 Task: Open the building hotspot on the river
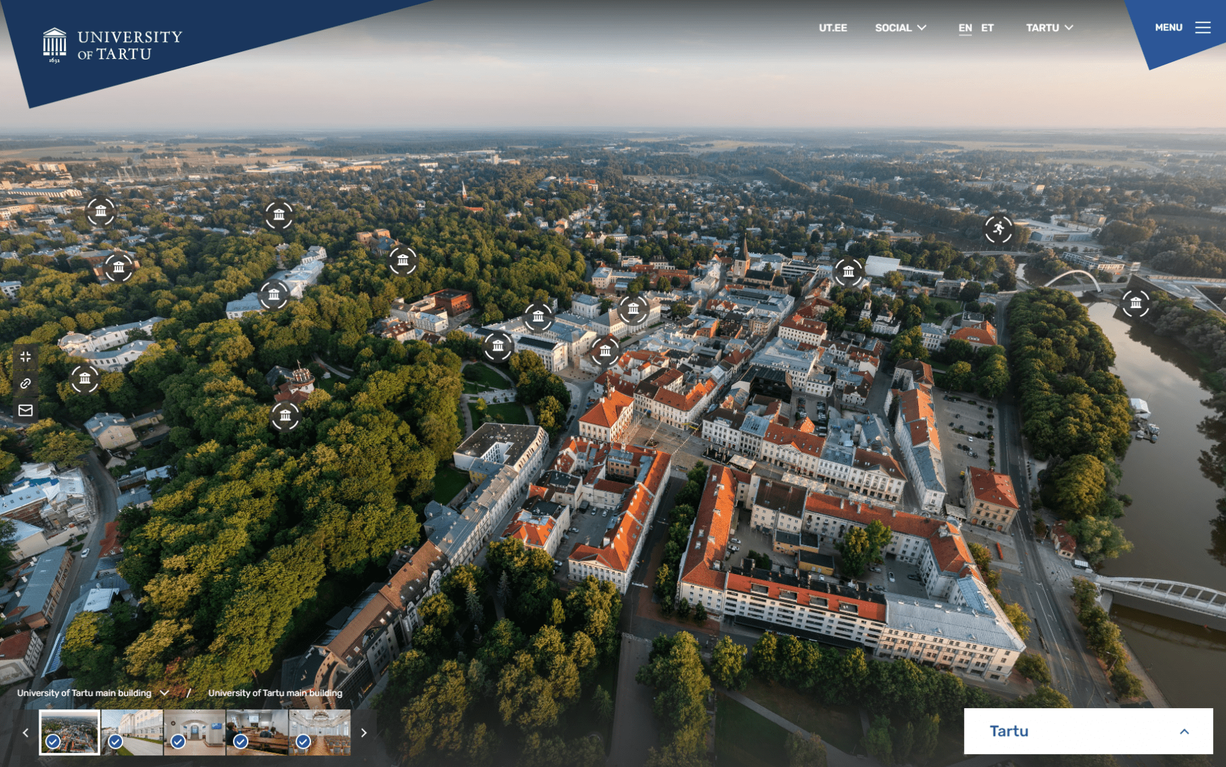(x=1135, y=303)
